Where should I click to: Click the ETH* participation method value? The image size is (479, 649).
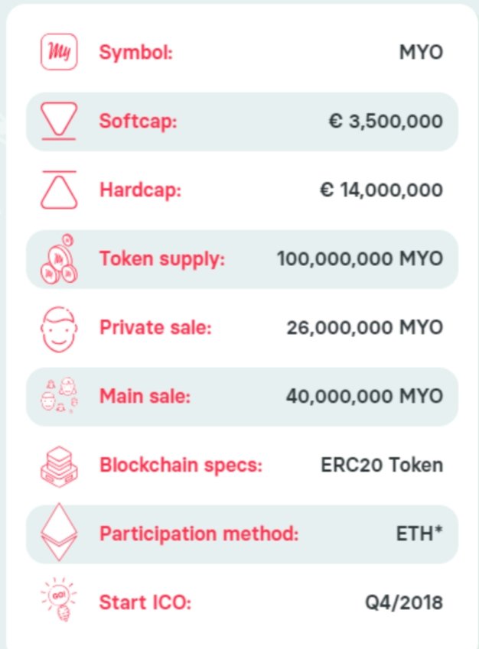[419, 533]
